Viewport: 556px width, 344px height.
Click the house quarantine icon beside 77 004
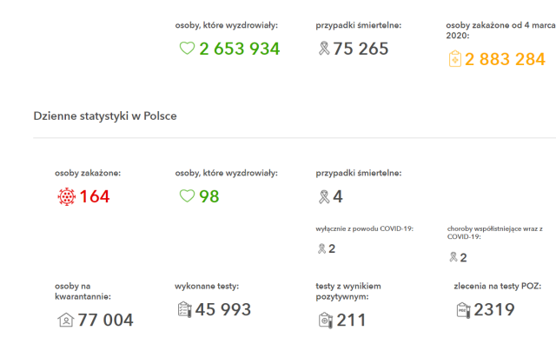(x=66, y=320)
